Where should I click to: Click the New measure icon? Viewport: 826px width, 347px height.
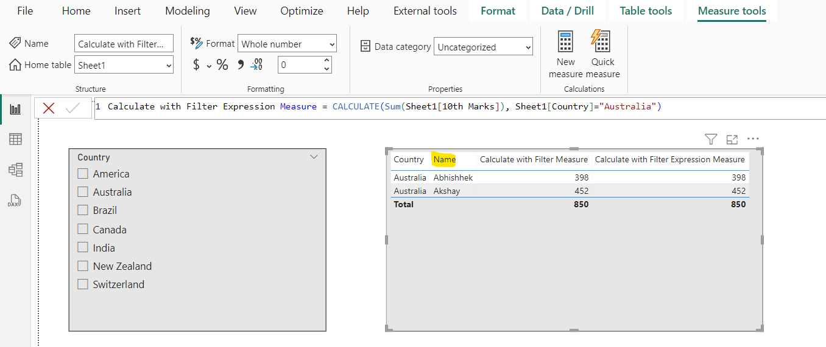coord(565,43)
